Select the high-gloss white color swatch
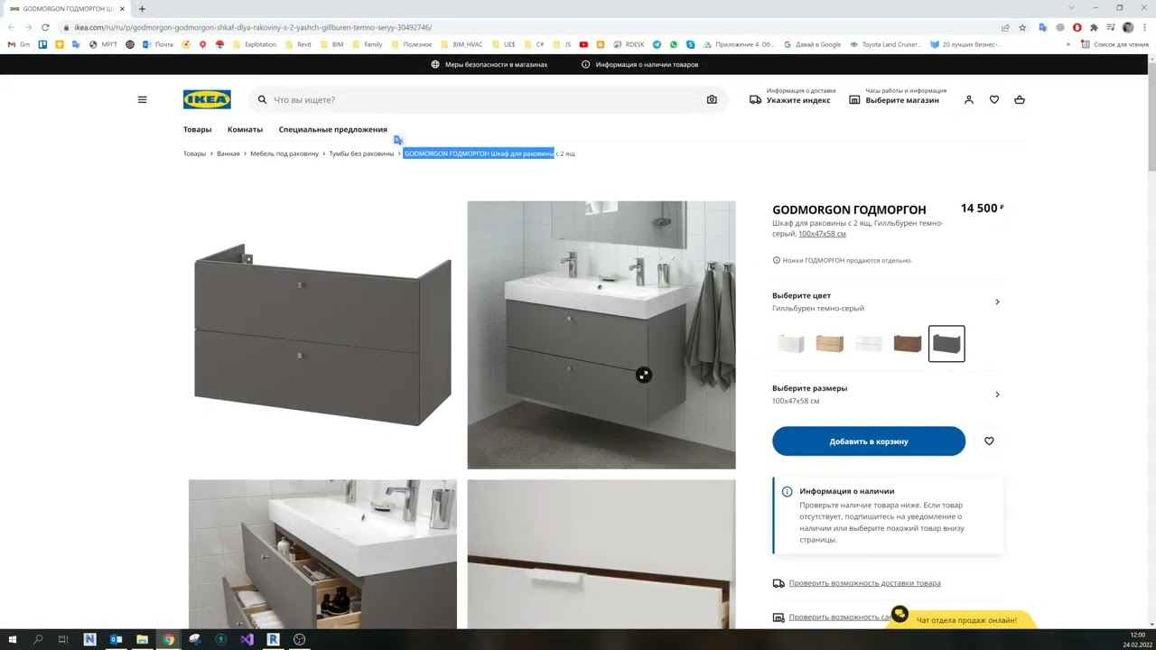The image size is (1156, 650). click(x=868, y=343)
